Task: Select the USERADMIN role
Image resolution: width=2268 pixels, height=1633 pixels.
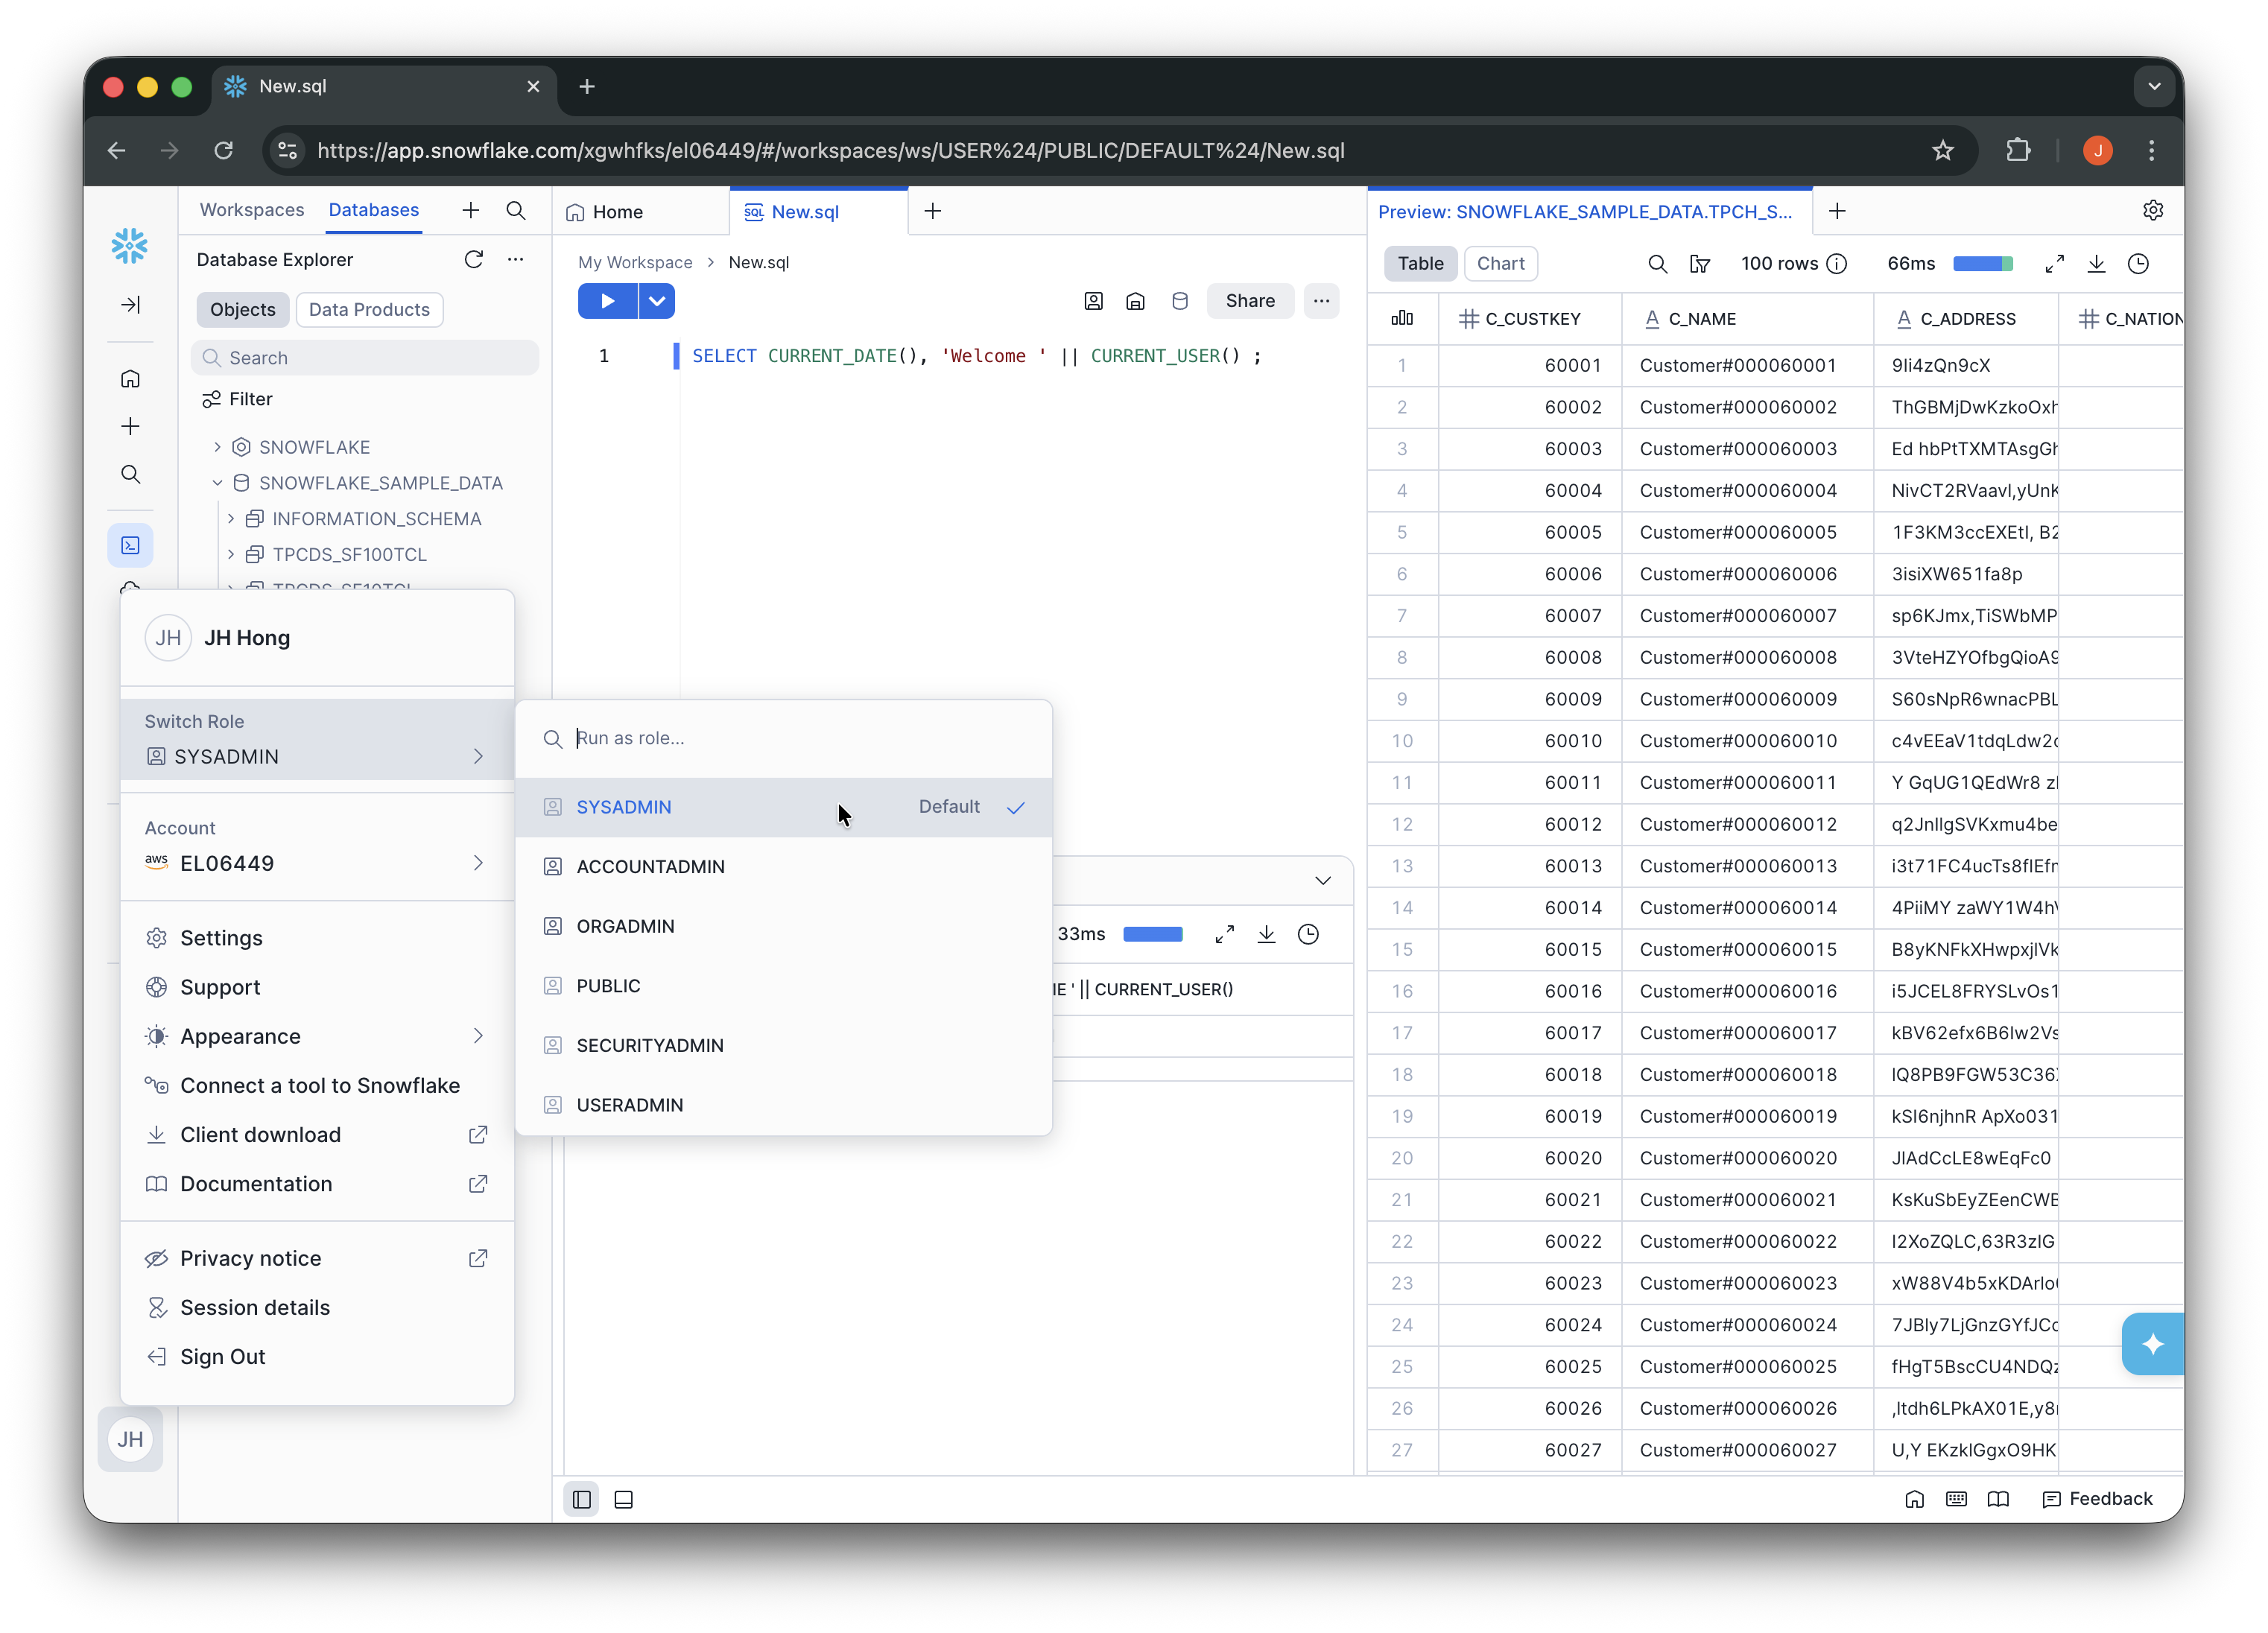Action: coord(783,1105)
